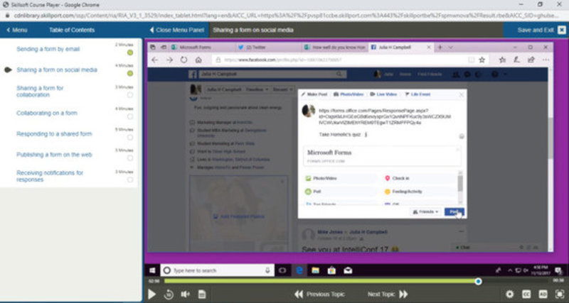The height and width of the screenshot is (303, 569).
Task: Open the transcript page icon
Action: (x=202, y=294)
